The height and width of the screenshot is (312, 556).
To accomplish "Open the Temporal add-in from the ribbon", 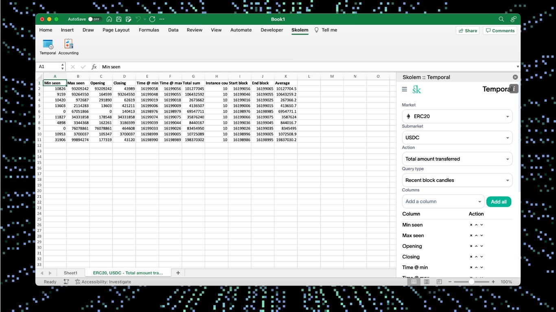I will click(x=48, y=47).
